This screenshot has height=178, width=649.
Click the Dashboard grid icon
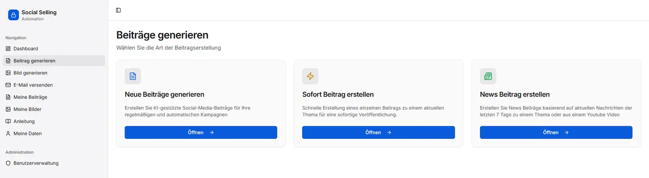tap(8, 49)
